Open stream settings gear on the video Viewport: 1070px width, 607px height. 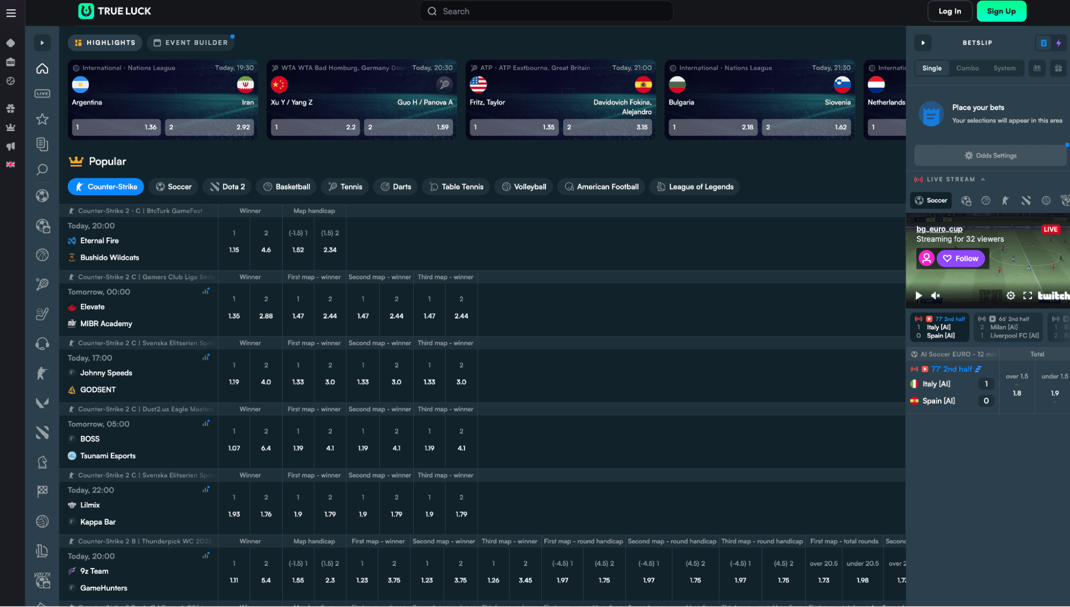pos(1010,296)
